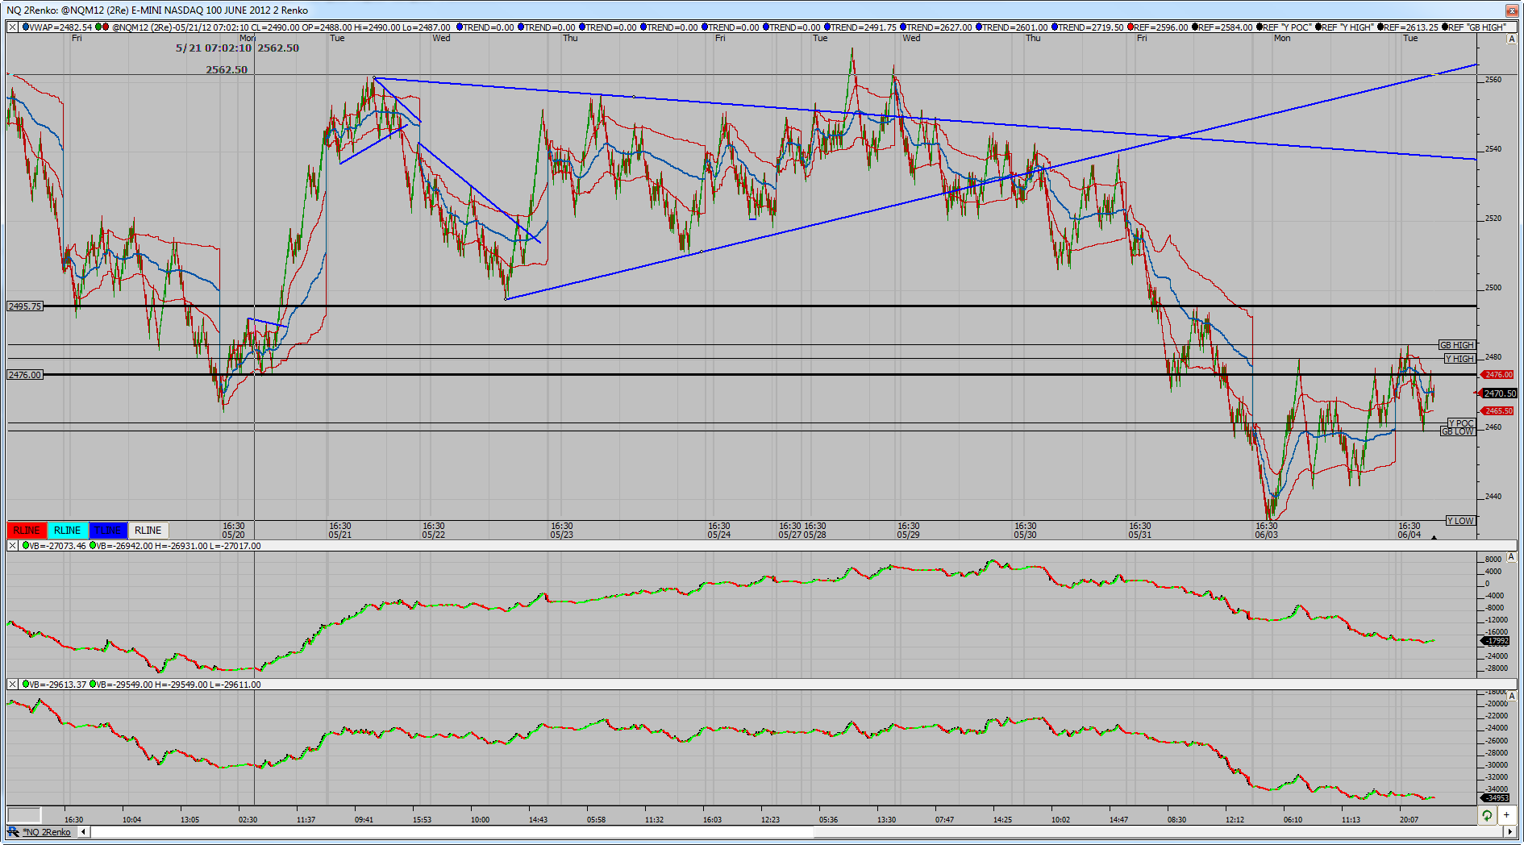1524x845 pixels.
Task: Select the Y HIGH reference label
Action: (1459, 359)
